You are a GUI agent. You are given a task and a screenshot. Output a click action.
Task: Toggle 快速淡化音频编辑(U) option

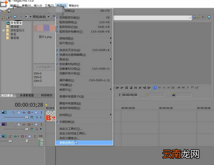coord(84,55)
